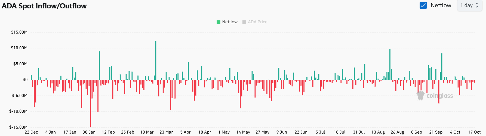Image resolution: width=486 pixels, height=136 pixels.
Task: Click the ADA Spot Inflow/Outflow title
Action: (44, 6)
